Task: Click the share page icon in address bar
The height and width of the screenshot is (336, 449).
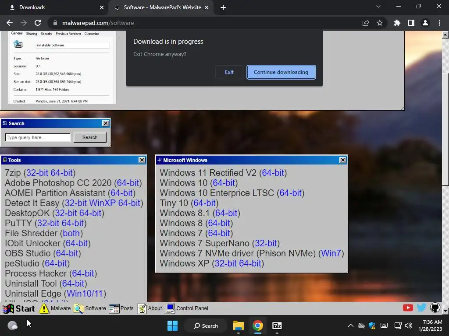Action: (x=366, y=23)
